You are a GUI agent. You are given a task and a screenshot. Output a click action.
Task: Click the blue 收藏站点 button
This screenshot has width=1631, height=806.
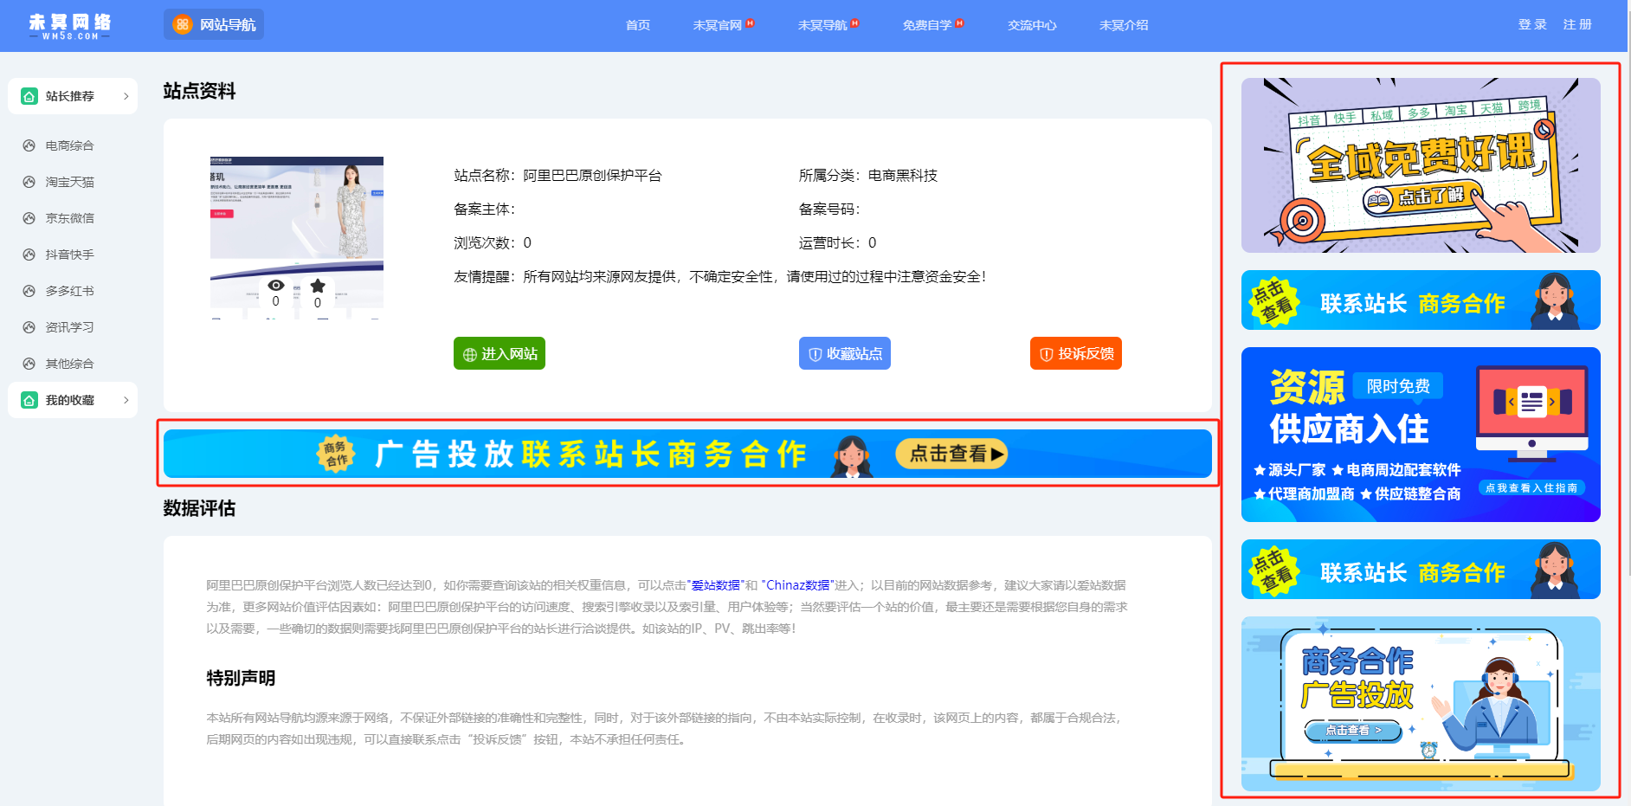click(845, 353)
